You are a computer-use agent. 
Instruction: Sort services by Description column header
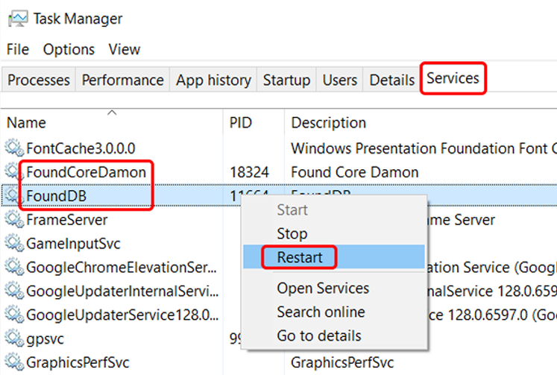click(x=329, y=123)
